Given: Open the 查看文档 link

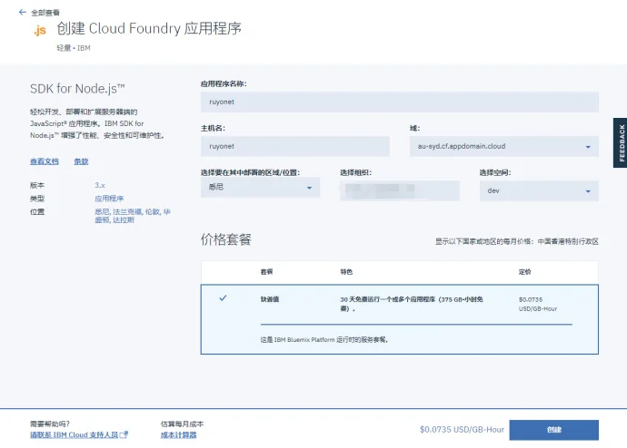Looking at the screenshot, I should click(45, 161).
